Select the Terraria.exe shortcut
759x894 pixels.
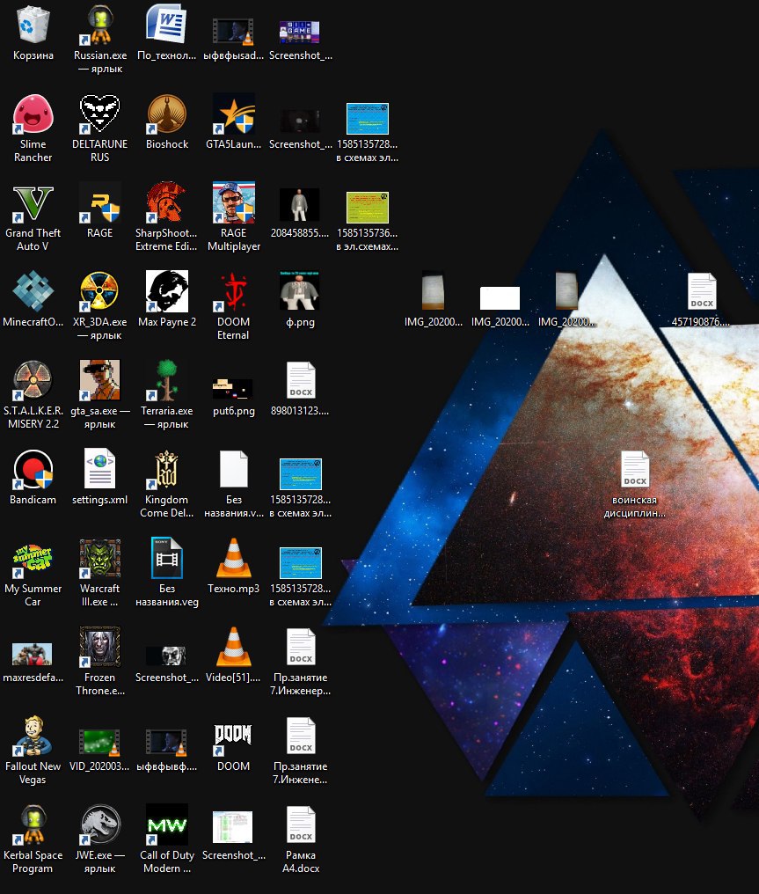[x=166, y=381]
